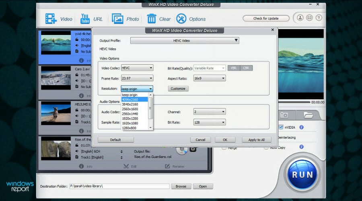Take a snapshot with the camera icon
Image resolution: width=362 pixels, height=201 pixels.
[x=284, y=115]
